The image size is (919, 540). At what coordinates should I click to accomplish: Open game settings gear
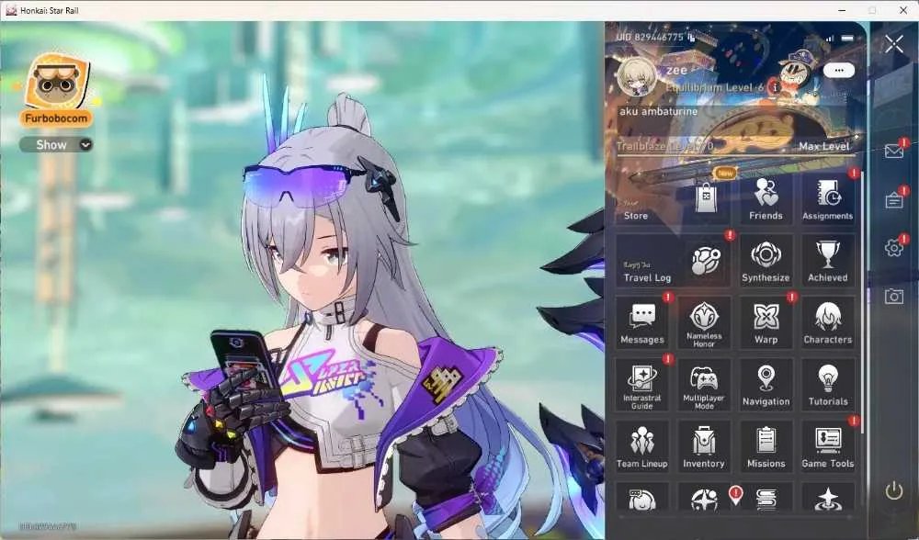(x=894, y=248)
